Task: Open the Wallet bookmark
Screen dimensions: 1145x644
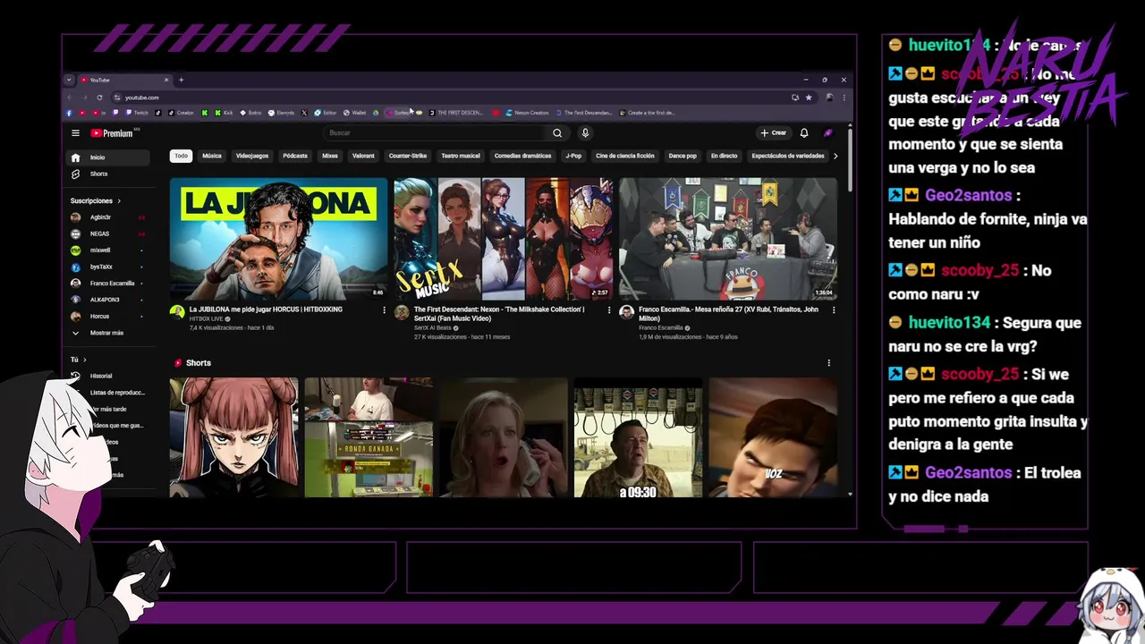Action: (355, 113)
